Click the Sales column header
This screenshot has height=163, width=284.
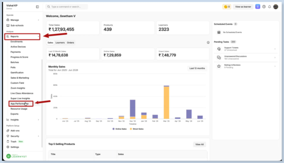121,155
